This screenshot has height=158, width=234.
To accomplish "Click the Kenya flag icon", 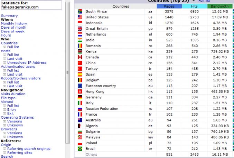I will coord(80,51).
